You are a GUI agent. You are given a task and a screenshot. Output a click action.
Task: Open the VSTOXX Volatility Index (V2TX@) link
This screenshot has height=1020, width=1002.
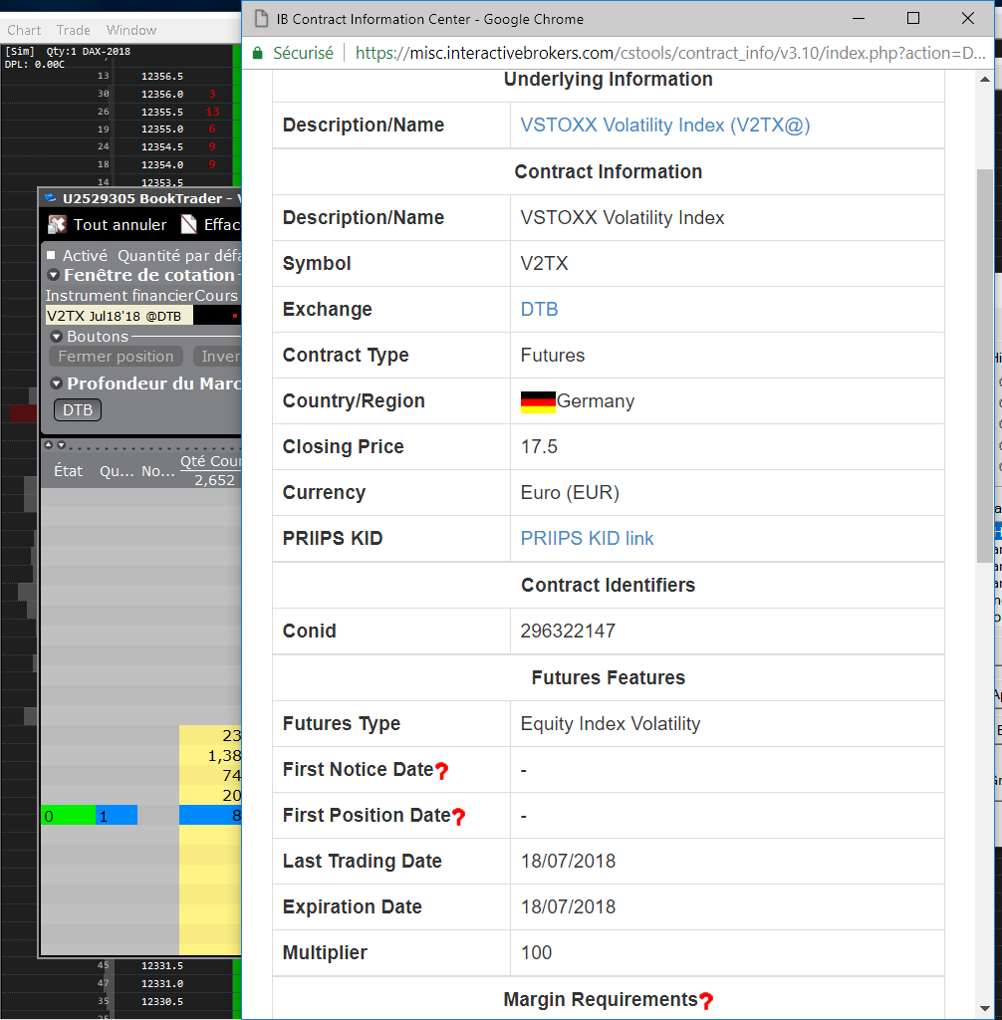(x=665, y=125)
